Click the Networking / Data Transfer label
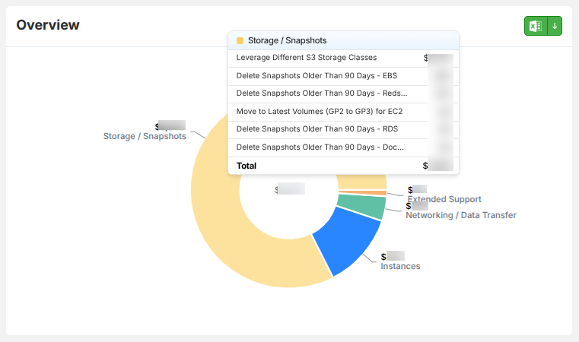579x342 pixels. (461, 215)
